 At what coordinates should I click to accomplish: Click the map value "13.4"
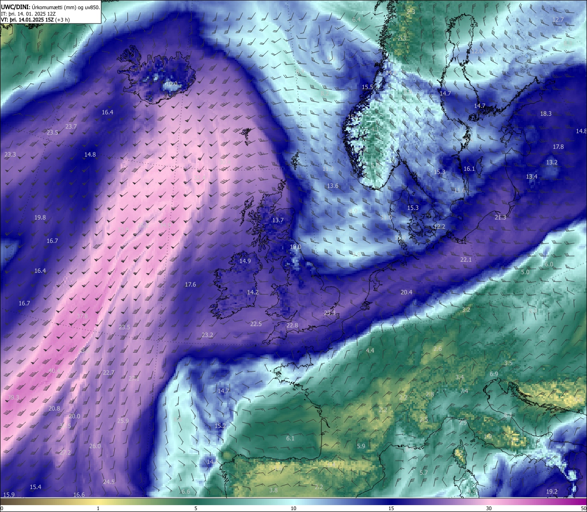(x=532, y=177)
